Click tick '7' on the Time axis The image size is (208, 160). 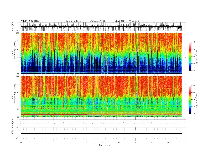tap(136, 142)
